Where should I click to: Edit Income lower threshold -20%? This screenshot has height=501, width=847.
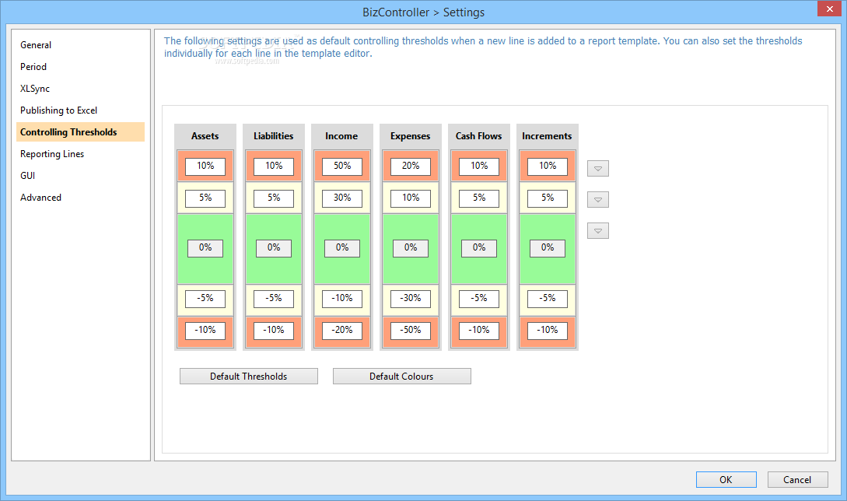(342, 330)
